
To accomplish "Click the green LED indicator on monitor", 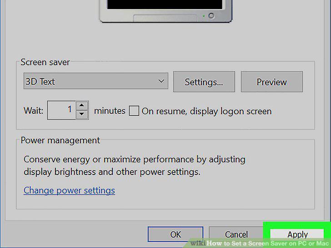I will 204,16.
